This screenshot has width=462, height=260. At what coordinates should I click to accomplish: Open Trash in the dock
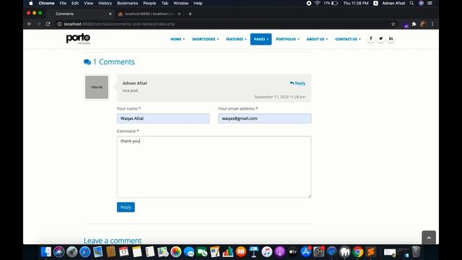pyautogui.click(x=416, y=252)
